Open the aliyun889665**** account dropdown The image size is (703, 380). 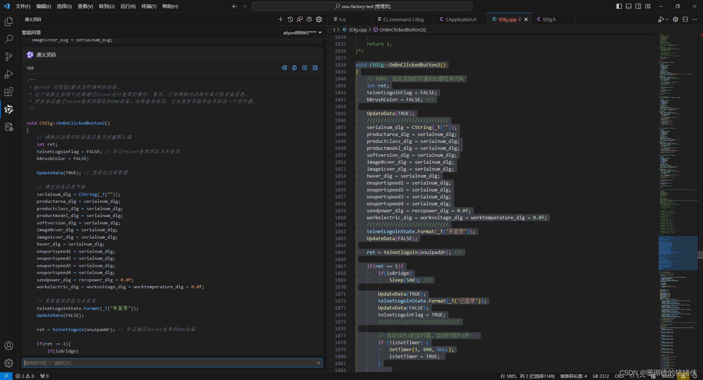click(302, 33)
